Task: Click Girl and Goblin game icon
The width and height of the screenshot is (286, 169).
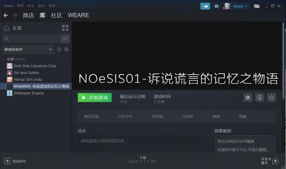Action: (x=10, y=73)
